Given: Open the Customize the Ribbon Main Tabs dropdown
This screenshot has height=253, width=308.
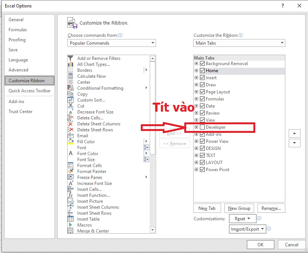Looking at the screenshot, I should click(x=239, y=43).
